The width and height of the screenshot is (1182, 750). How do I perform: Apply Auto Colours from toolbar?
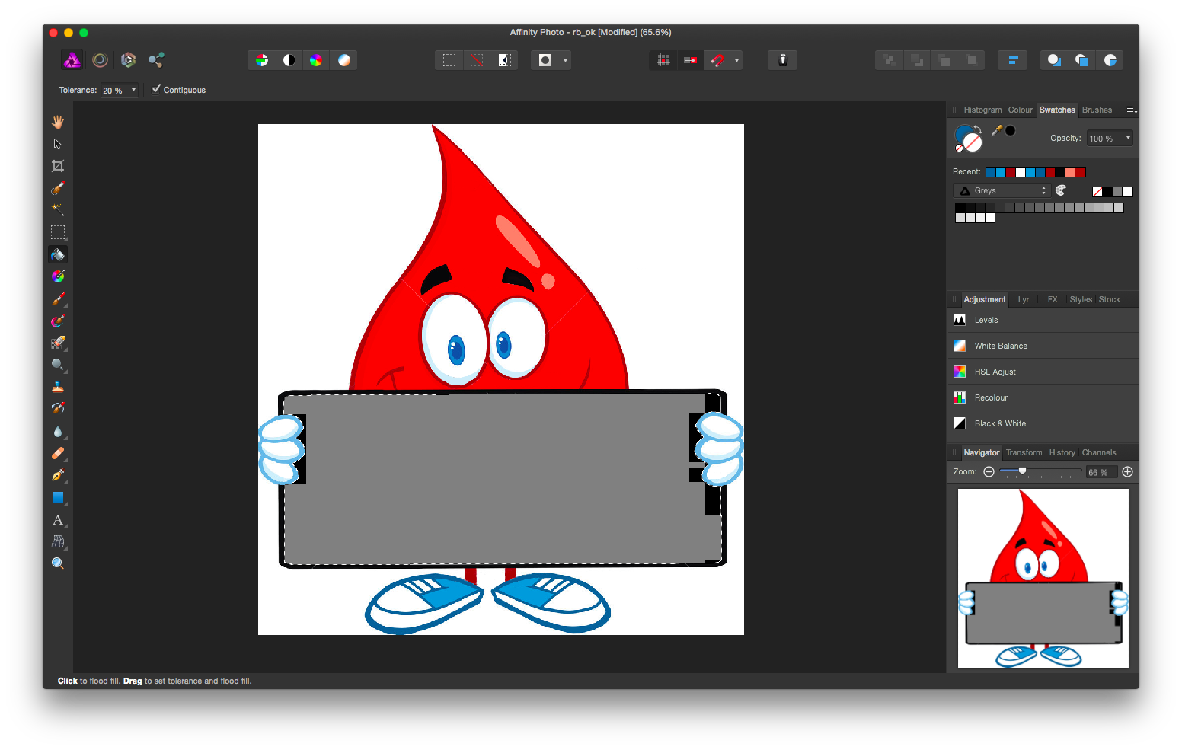point(316,60)
